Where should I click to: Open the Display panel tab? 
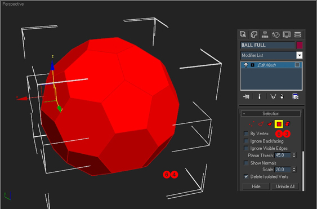pyautogui.click(x=287, y=34)
